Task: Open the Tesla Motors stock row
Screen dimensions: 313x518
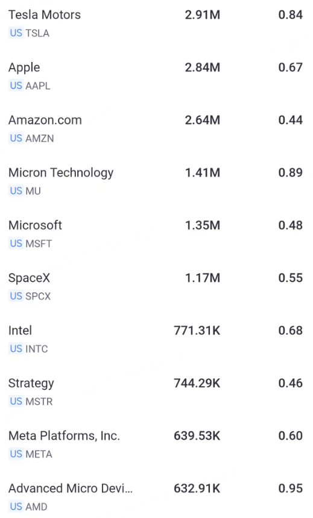Action: coord(157,23)
